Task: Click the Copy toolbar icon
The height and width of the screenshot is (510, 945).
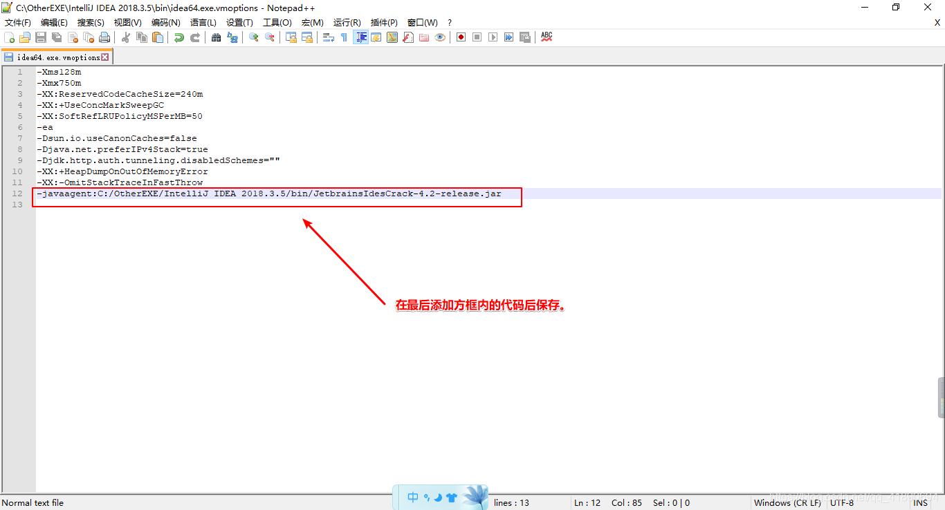Action: [142, 37]
